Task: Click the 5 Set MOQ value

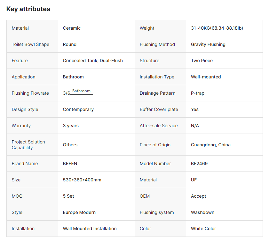Action: click(68, 196)
